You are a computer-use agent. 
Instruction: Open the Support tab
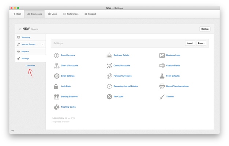90,14
